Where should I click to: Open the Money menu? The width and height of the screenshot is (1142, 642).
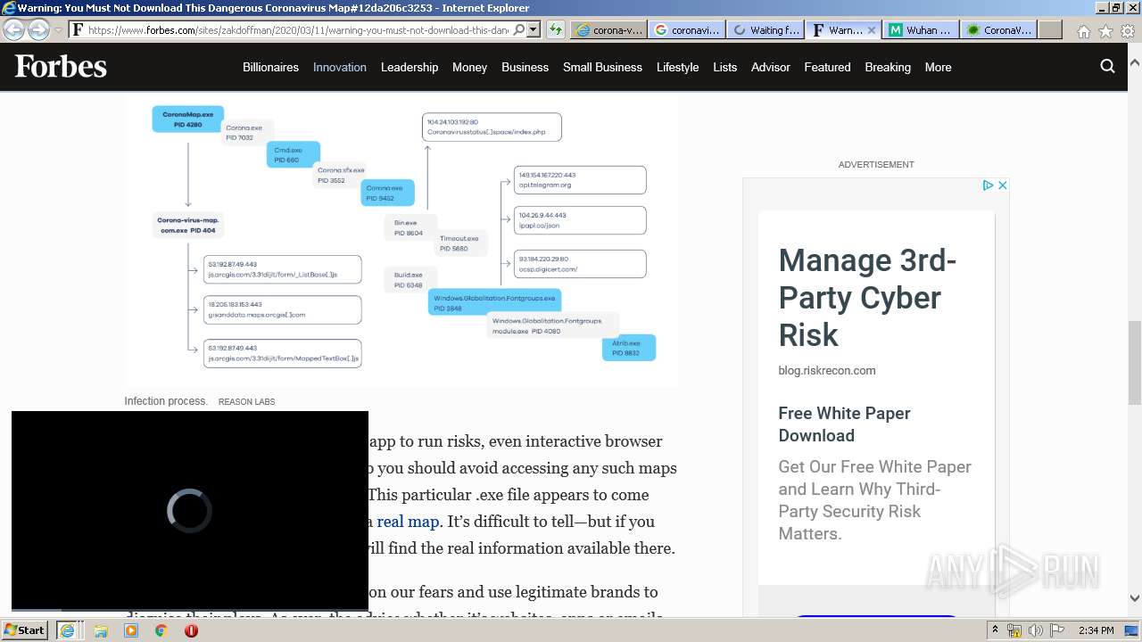click(x=469, y=67)
